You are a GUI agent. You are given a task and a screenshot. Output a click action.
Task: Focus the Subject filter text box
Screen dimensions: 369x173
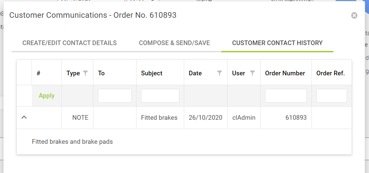pos(160,96)
